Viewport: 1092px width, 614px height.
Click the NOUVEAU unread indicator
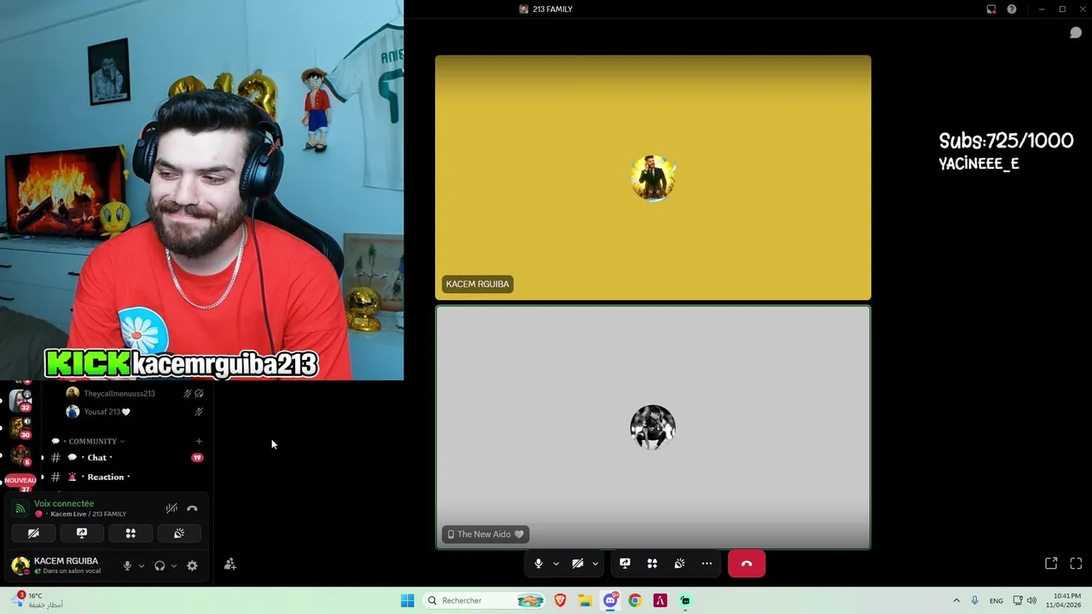click(20, 480)
